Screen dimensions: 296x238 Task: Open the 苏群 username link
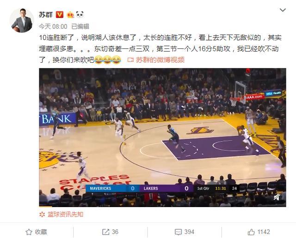coord(46,15)
